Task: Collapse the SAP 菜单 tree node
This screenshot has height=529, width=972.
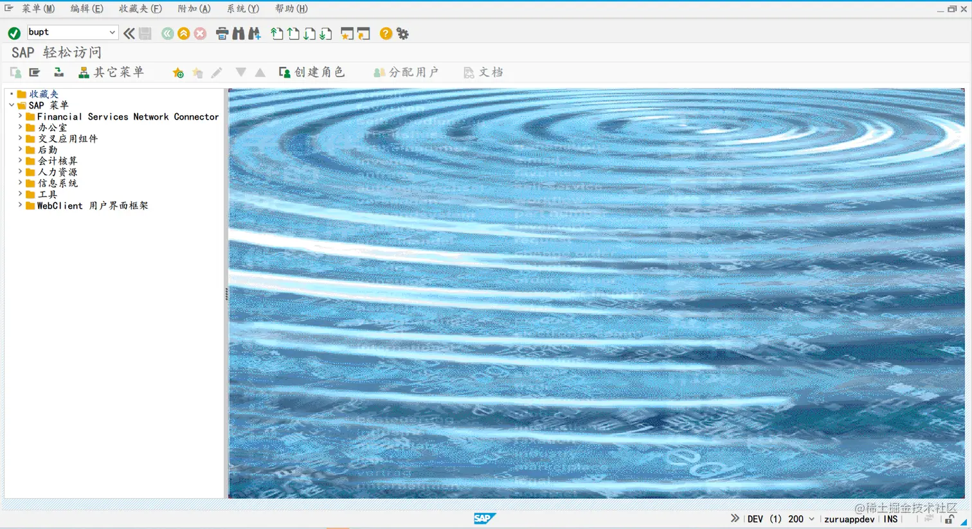Action: pos(12,105)
